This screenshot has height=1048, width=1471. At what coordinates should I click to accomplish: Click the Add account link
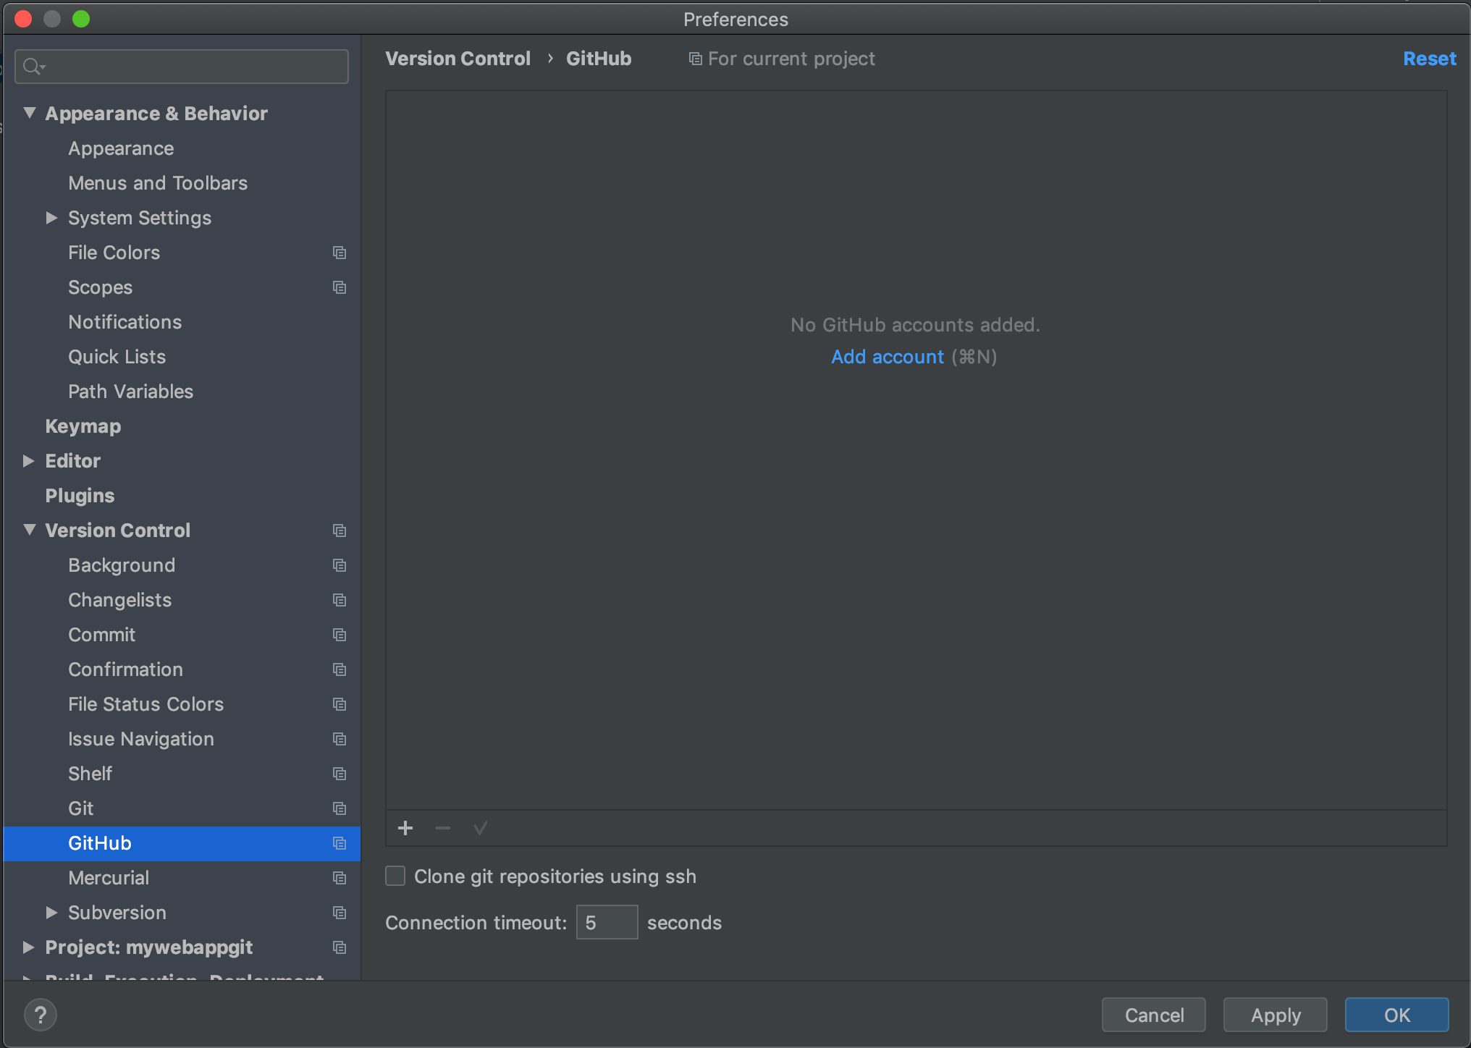point(888,357)
